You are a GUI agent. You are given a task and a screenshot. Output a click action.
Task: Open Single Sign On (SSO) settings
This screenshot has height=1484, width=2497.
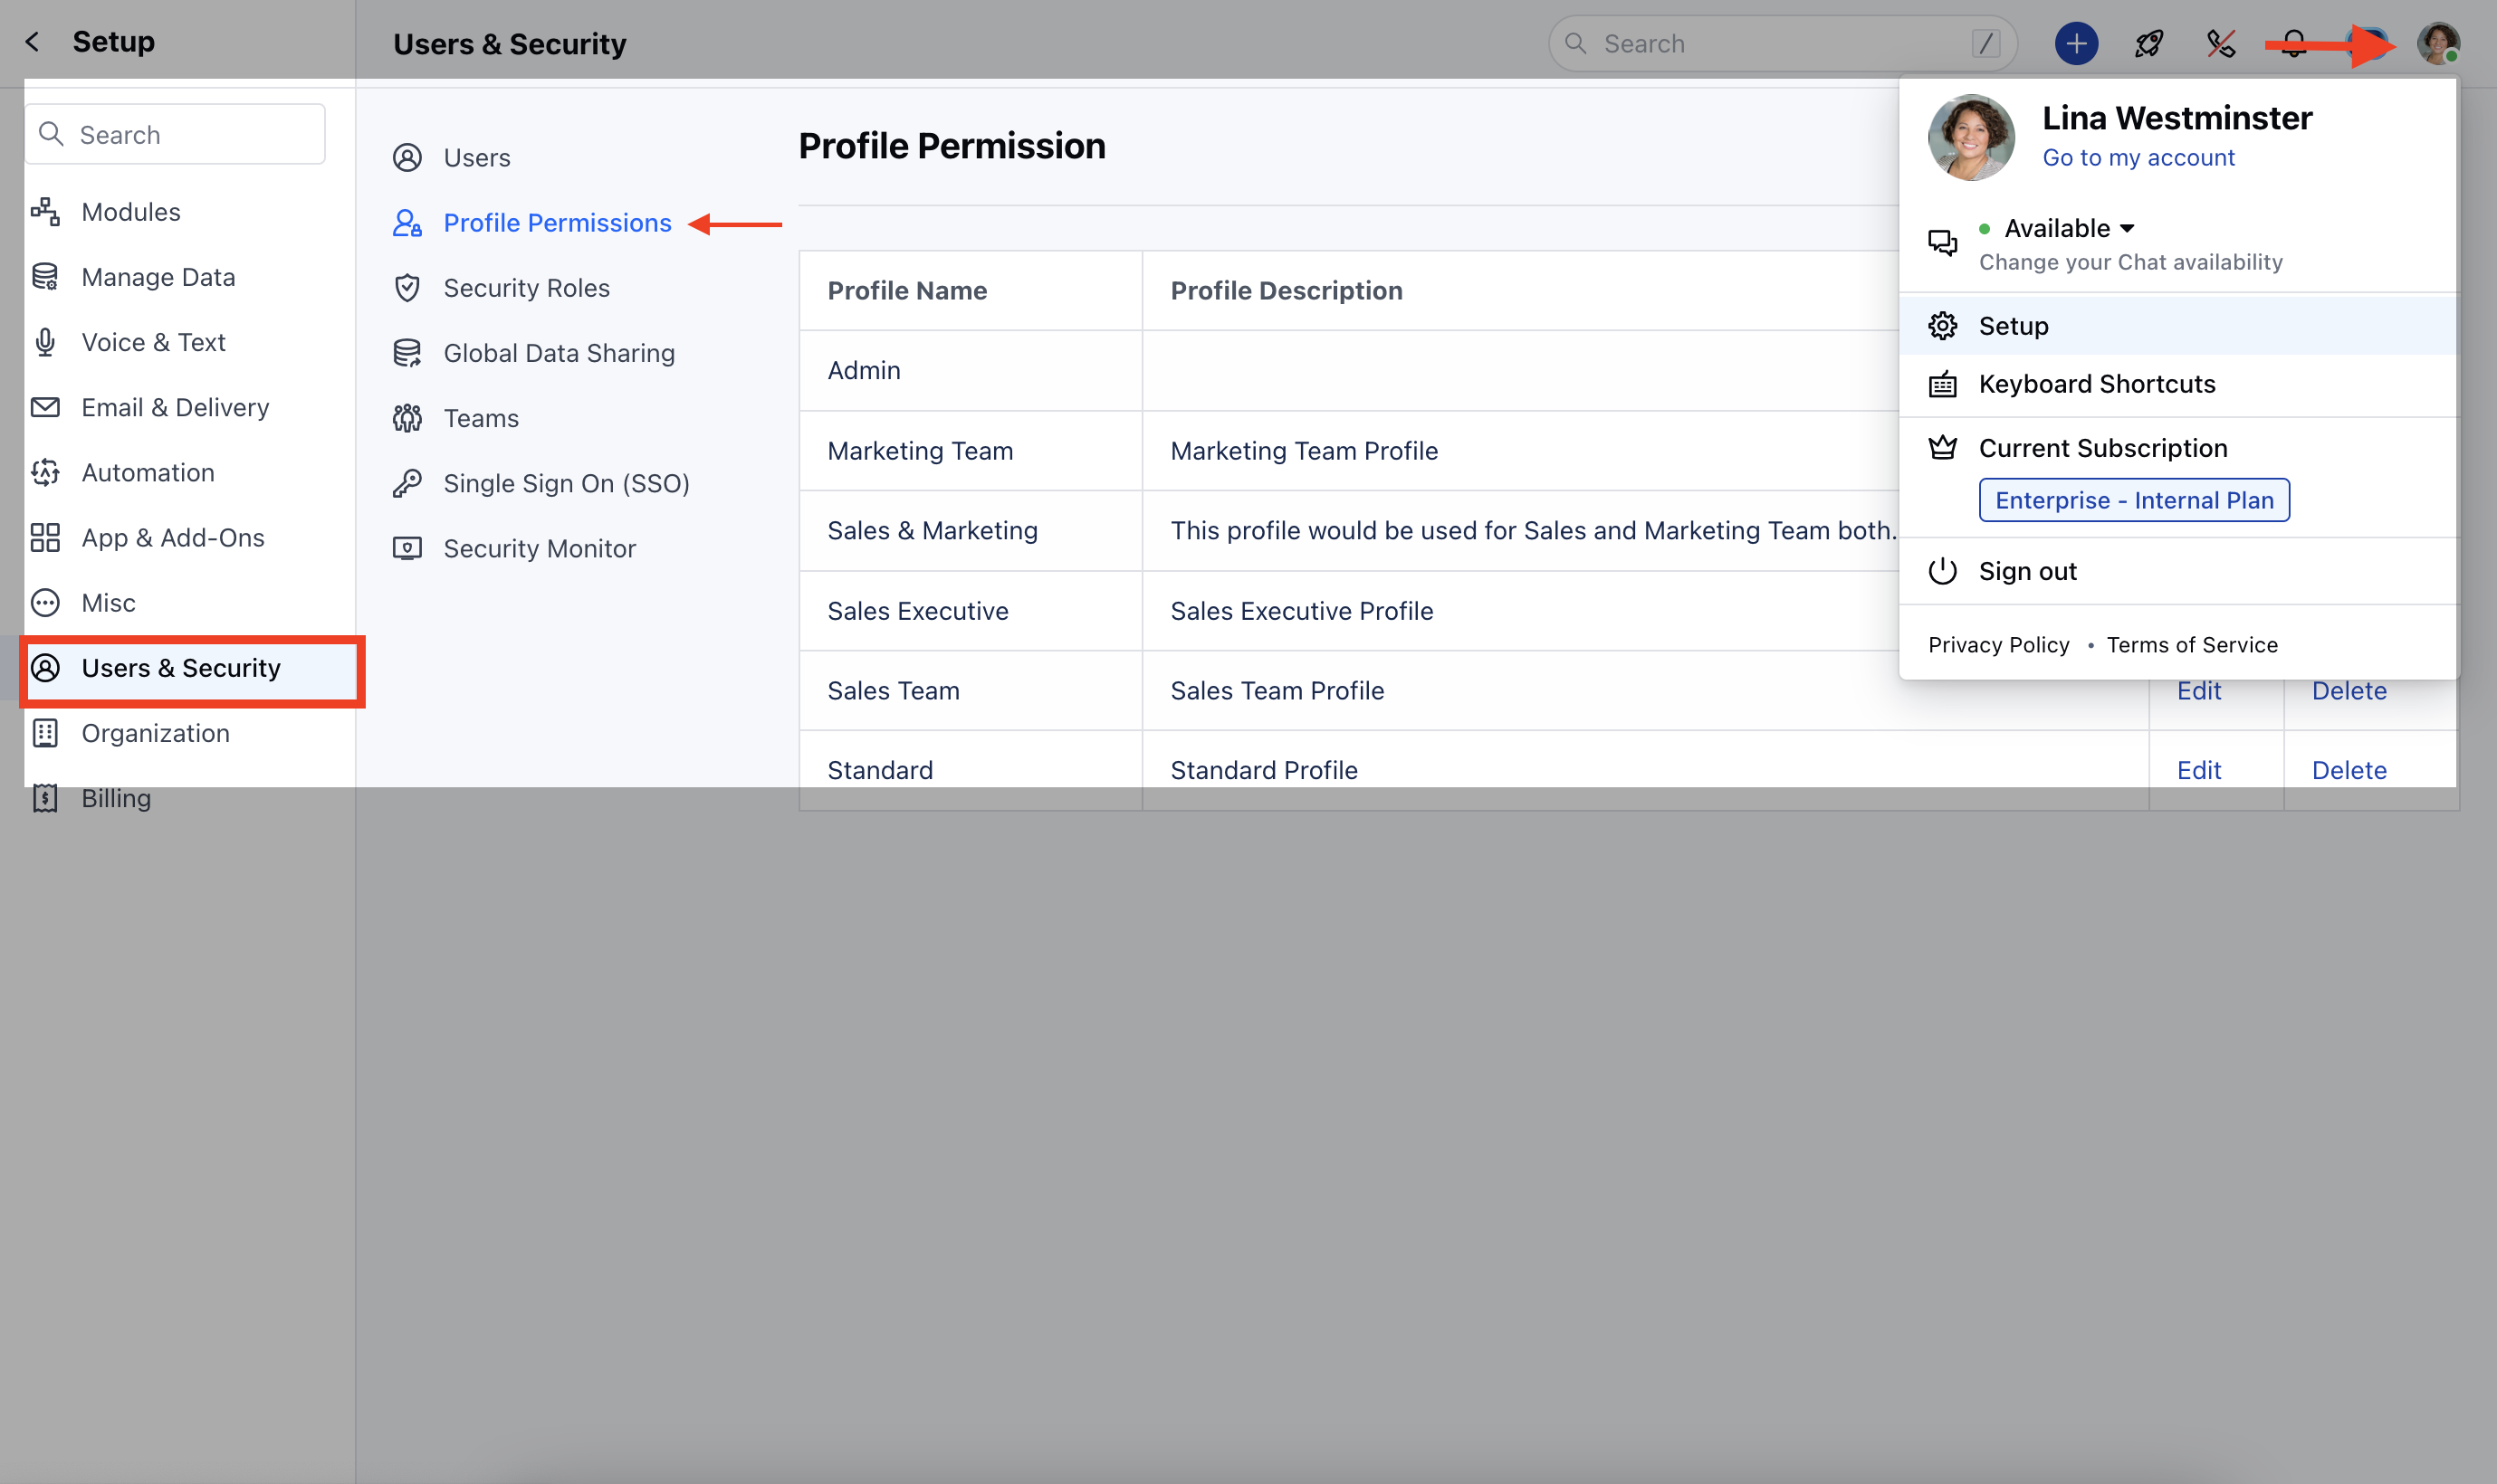pos(566,483)
